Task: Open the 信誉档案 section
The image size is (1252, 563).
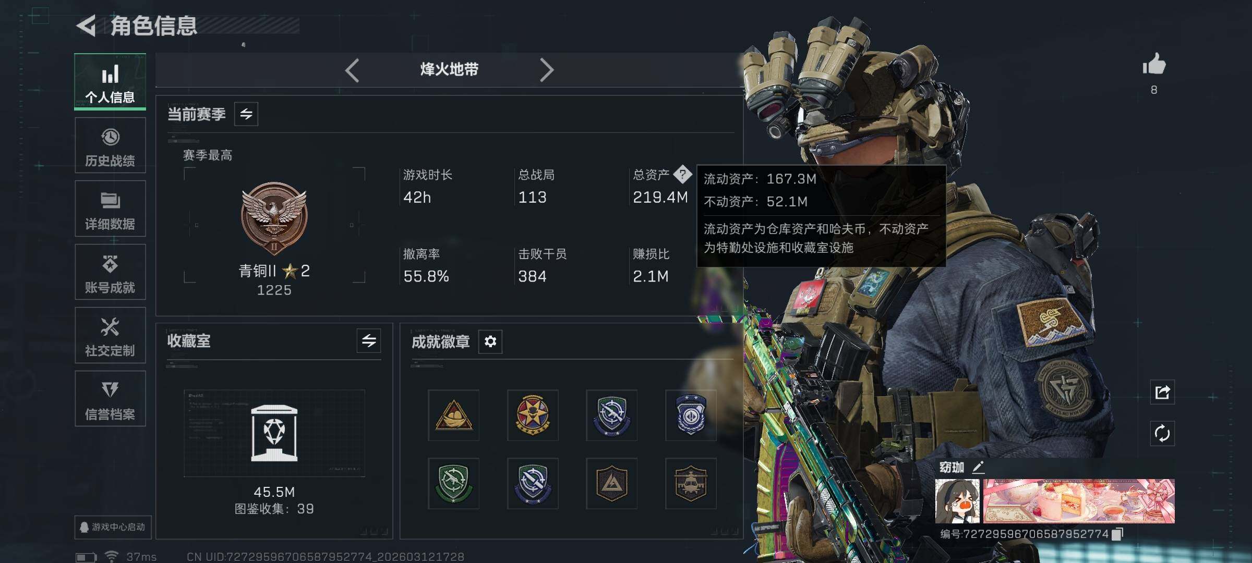Action: pyautogui.click(x=110, y=399)
